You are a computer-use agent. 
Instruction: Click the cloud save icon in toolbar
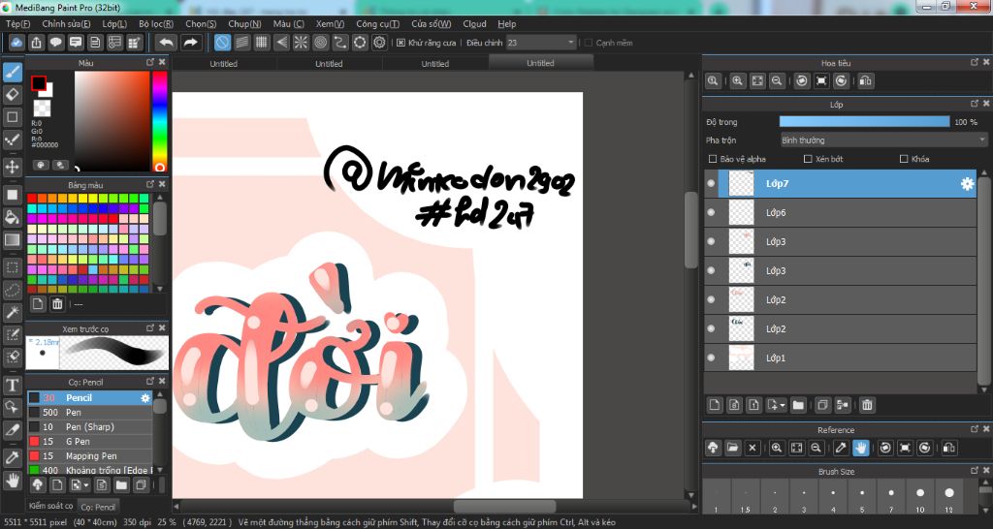[16, 43]
